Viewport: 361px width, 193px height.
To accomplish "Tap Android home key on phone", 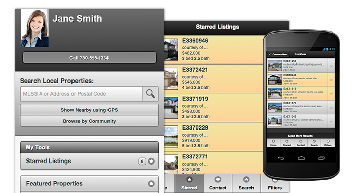I will pos(301,158).
